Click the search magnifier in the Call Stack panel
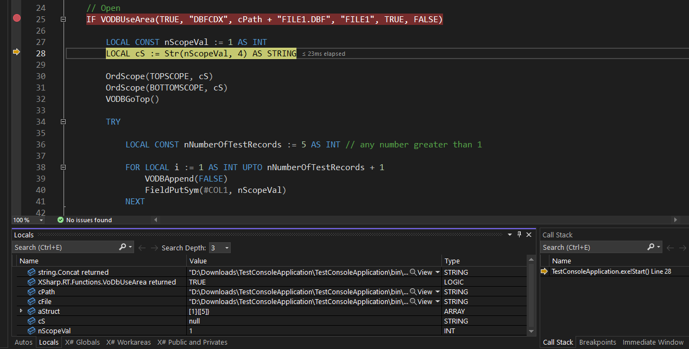The image size is (689, 349). (651, 247)
